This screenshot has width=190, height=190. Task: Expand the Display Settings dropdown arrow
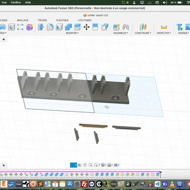coord(105,165)
